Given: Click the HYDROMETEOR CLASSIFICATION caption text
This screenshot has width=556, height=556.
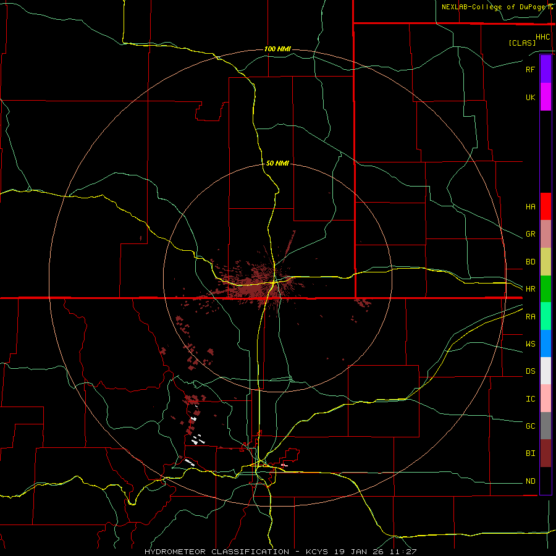Looking at the screenshot, I should [x=217, y=552].
